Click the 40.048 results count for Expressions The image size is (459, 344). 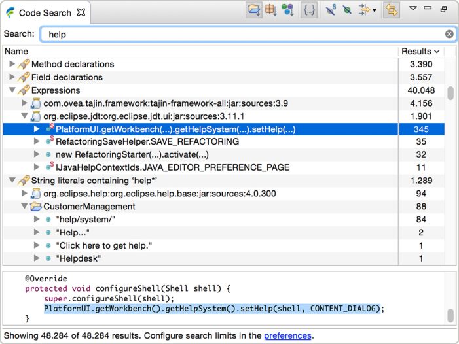click(421, 90)
